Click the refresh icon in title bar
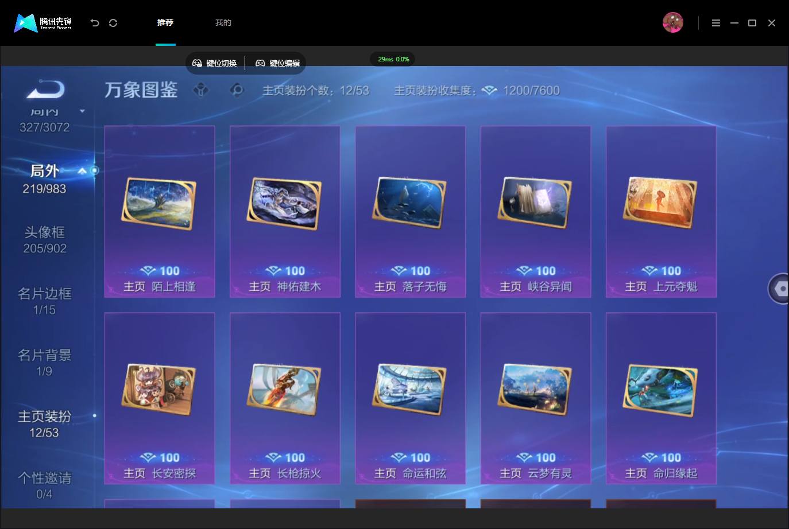This screenshot has height=529, width=789. click(113, 23)
